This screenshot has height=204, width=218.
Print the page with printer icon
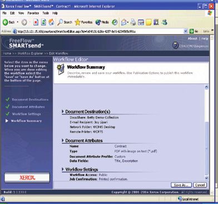pos(133,22)
